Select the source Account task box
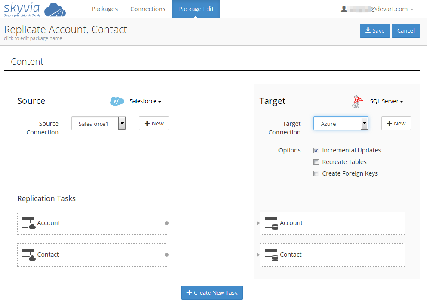Viewport: 427px width, 304px height. point(92,223)
